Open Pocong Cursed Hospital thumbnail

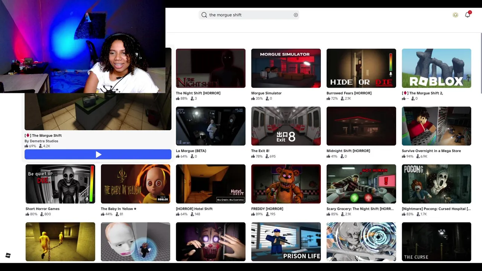click(436, 184)
